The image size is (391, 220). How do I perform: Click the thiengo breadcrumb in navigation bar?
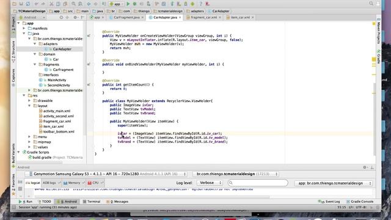[x=141, y=11]
